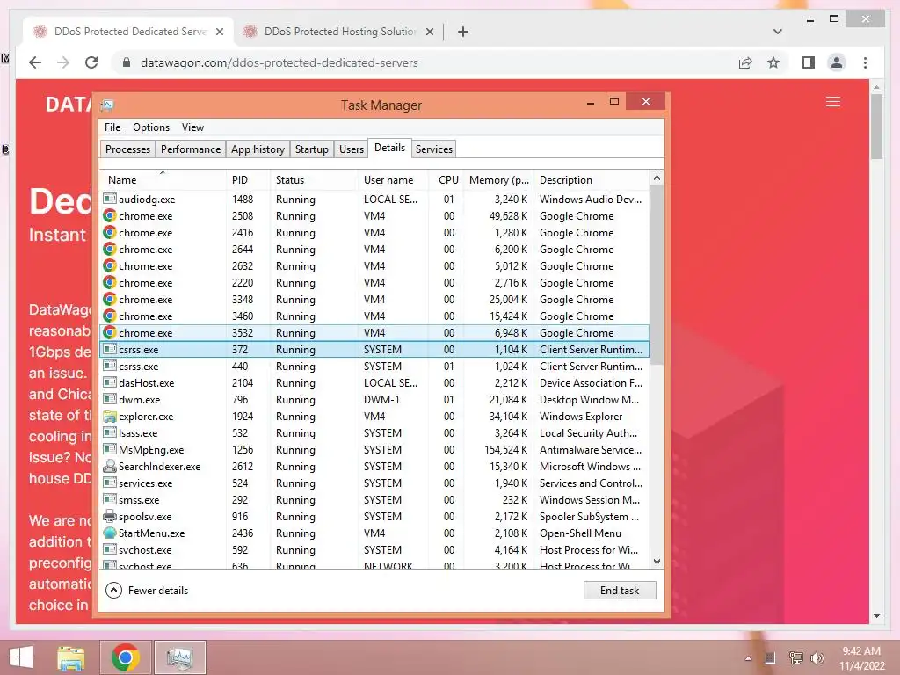Click the audiodg.exe process icon

(110, 200)
